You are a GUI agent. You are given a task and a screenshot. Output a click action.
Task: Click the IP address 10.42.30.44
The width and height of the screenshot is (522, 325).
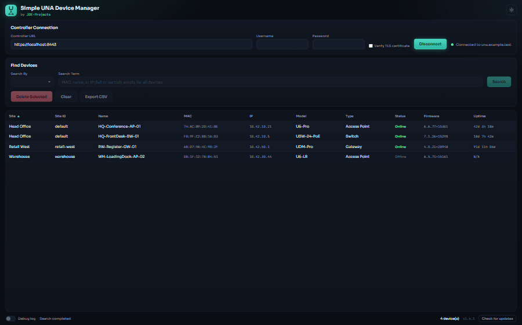(x=260, y=157)
